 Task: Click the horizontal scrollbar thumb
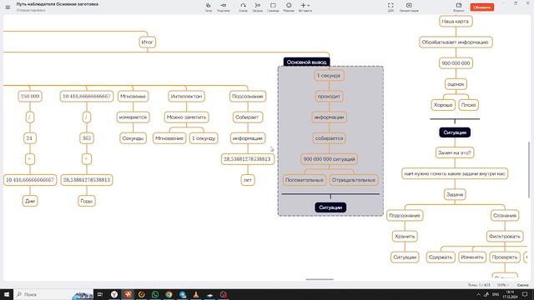pyautogui.click(x=320, y=280)
